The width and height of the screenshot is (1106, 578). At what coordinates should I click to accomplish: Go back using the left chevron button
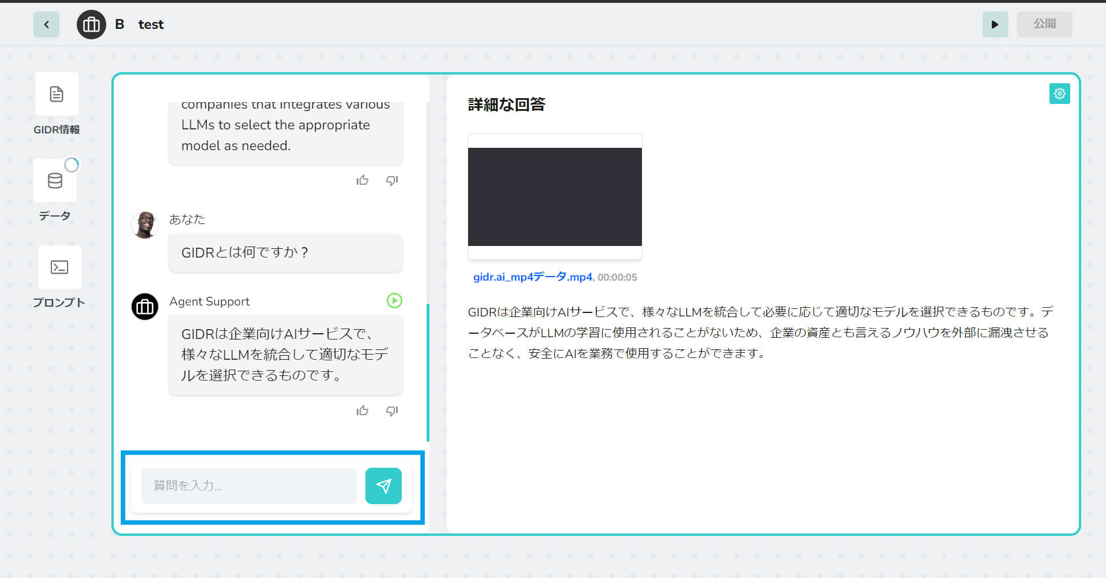[x=46, y=25]
